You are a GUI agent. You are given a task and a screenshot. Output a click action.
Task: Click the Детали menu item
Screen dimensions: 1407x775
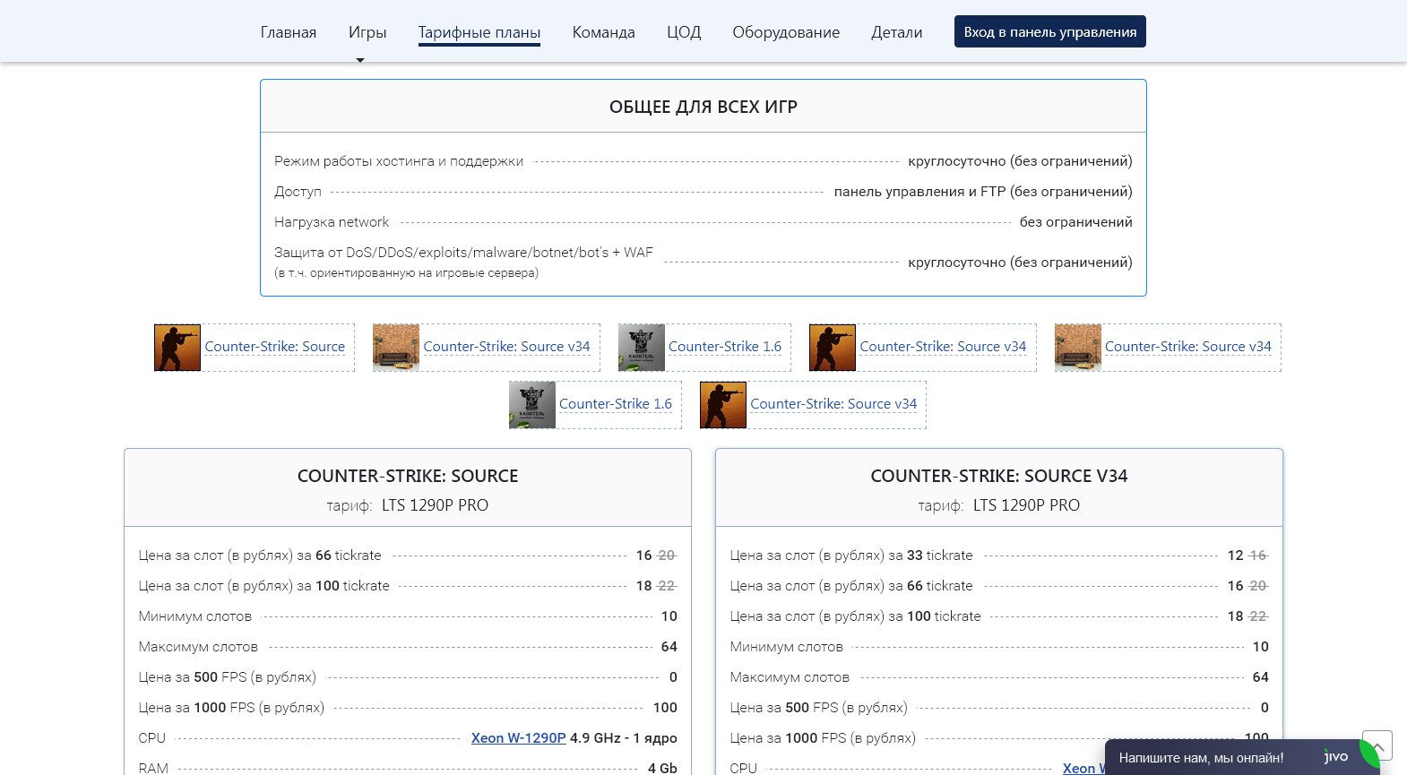[896, 33]
